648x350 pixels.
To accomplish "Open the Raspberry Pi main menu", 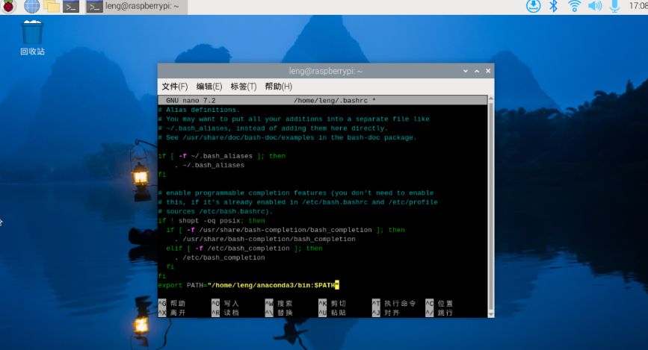I will [x=8, y=6].
